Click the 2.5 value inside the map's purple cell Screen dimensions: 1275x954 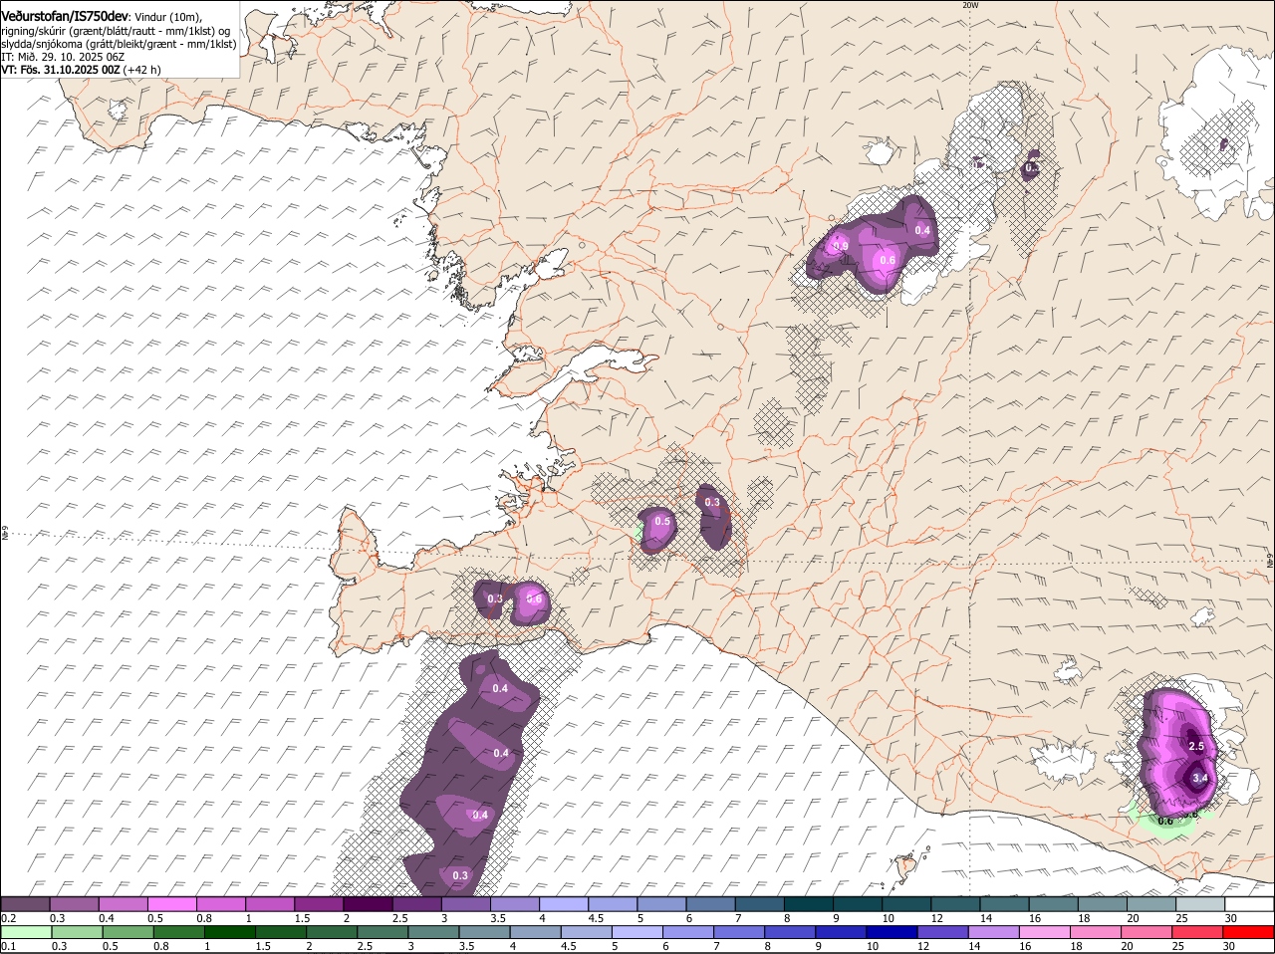[x=1196, y=746]
